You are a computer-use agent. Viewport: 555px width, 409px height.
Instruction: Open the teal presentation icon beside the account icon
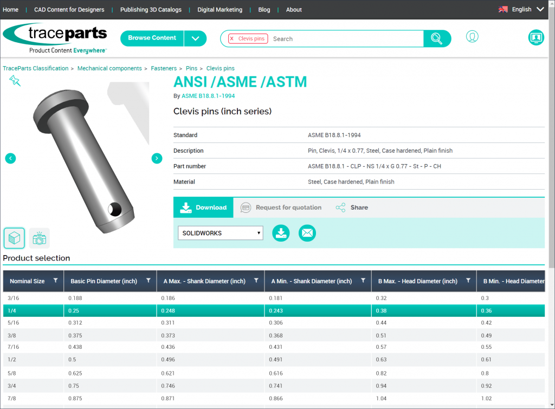pyautogui.click(x=536, y=37)
